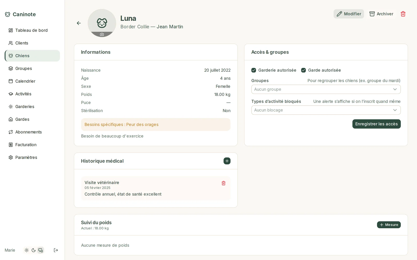Image resolution: width=417 pixels, height=260 pixels.
Task: Open the Groupes dropdown showing Aucun groupe
Action: [x=326, y=89]
